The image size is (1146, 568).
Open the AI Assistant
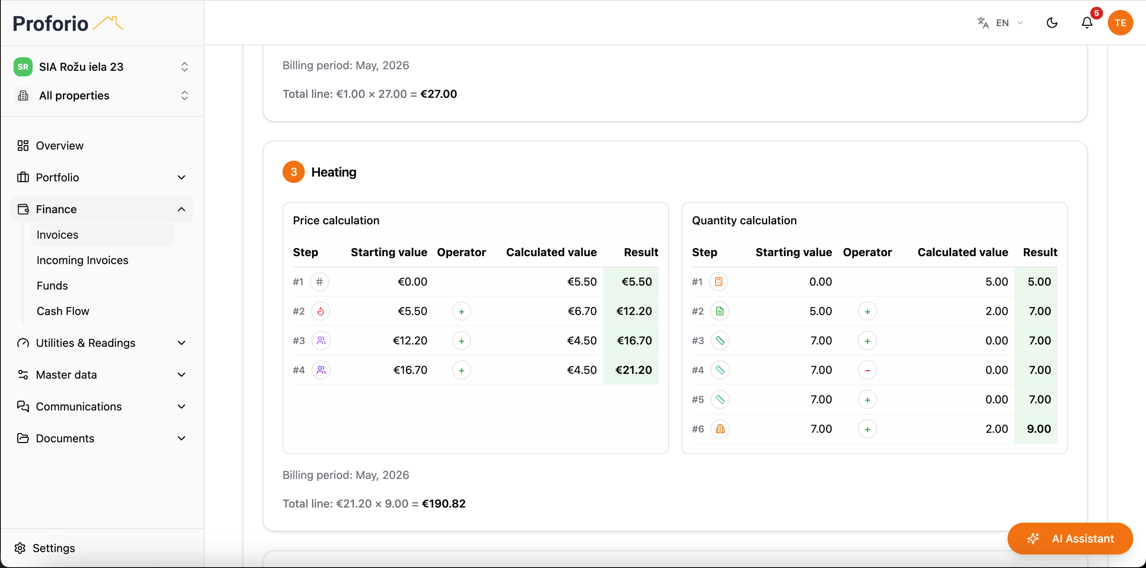1070,539
